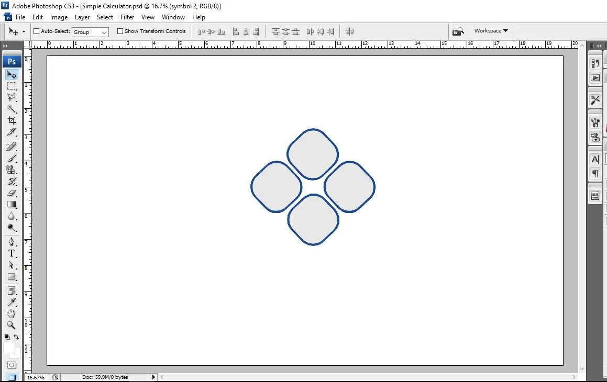
Task: Reset to default foreground and background colors
Action: [7, 337]
